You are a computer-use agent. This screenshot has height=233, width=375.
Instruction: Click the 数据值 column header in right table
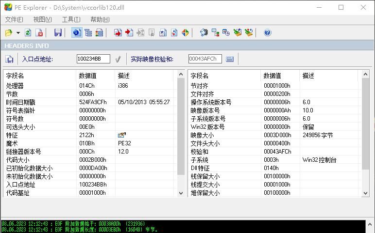[x=280, y=76]
